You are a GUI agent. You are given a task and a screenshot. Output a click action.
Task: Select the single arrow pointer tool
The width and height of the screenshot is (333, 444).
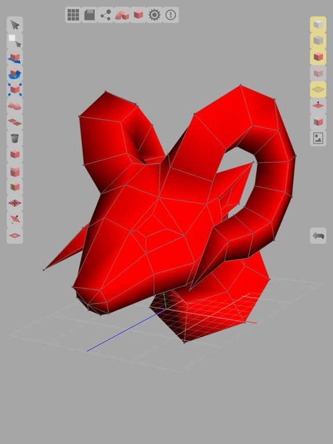coord(14,25)
